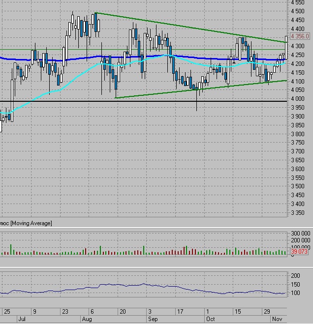Click the Oct month label on the time axis
313x324 pixels.
pyautogui.click(x=210, y=319)
